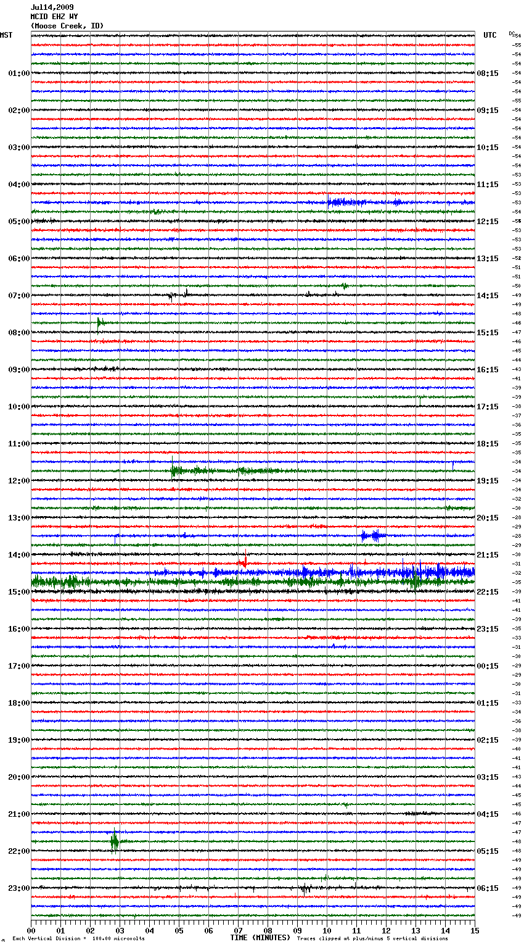Screen dimensions: 524x947
Task: Select the '11:00' MST time label
Action: coord(19,444)
